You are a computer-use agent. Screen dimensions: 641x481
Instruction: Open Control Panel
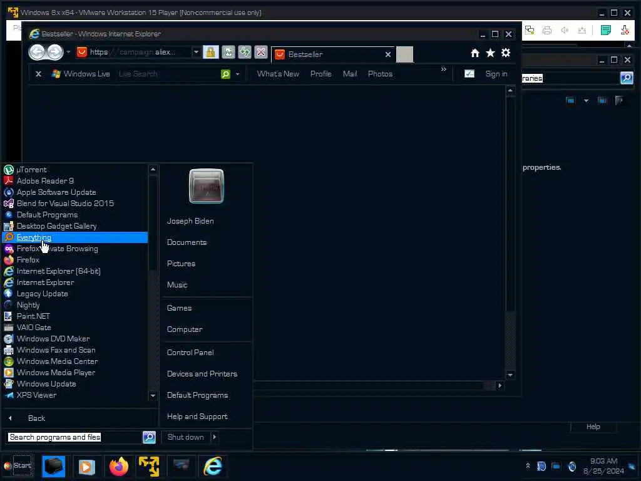coord(190,353)
